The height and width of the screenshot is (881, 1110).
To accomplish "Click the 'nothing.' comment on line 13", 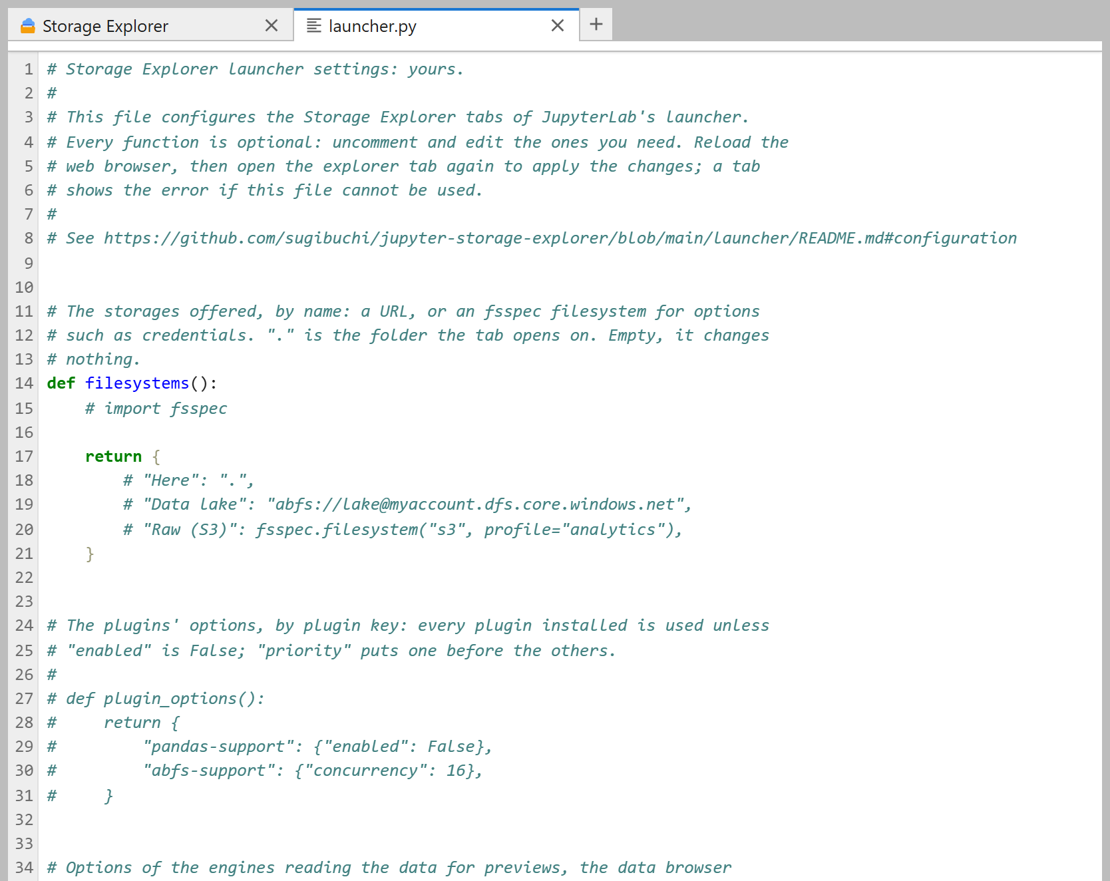I will point(94,359).
